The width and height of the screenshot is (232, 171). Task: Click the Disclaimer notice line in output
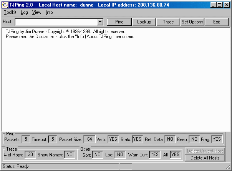[70, 37]
